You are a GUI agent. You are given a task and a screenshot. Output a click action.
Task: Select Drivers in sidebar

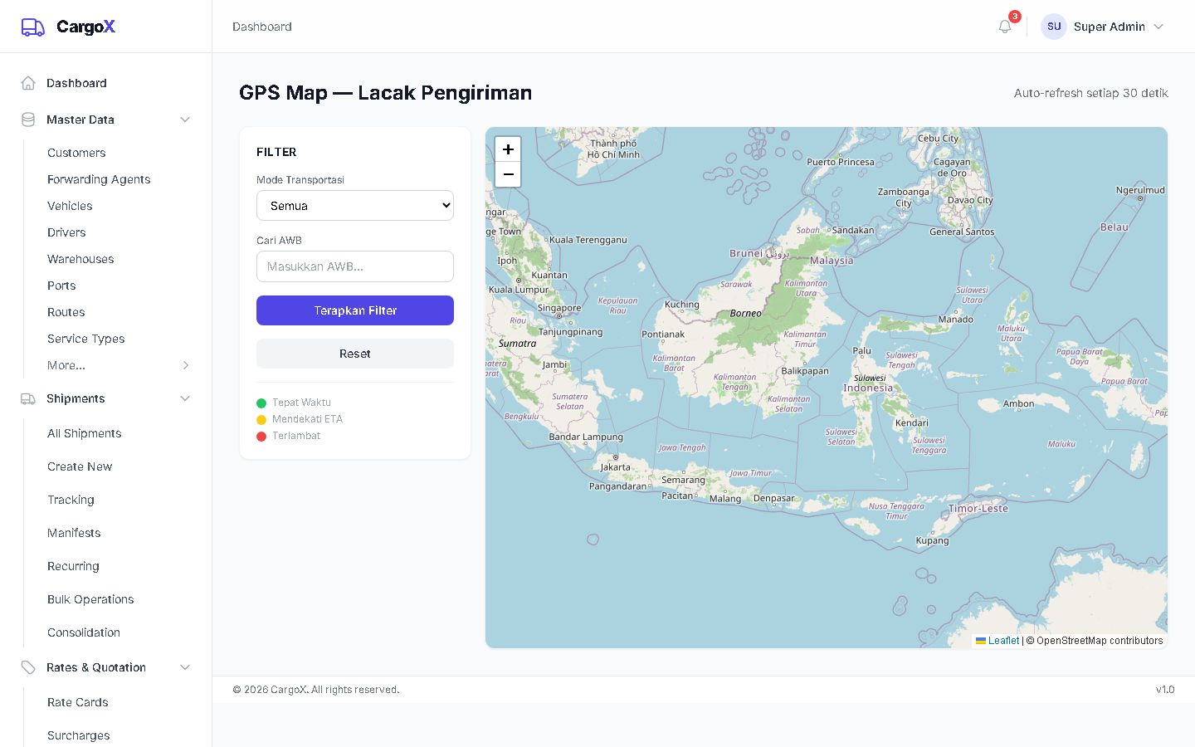click(x=66, y=232)
